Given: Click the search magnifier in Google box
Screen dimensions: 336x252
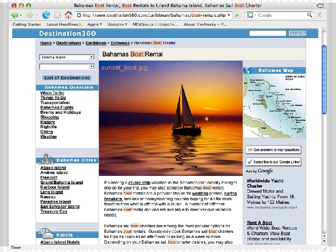Looking at the screenshot, I should [310, 15].
